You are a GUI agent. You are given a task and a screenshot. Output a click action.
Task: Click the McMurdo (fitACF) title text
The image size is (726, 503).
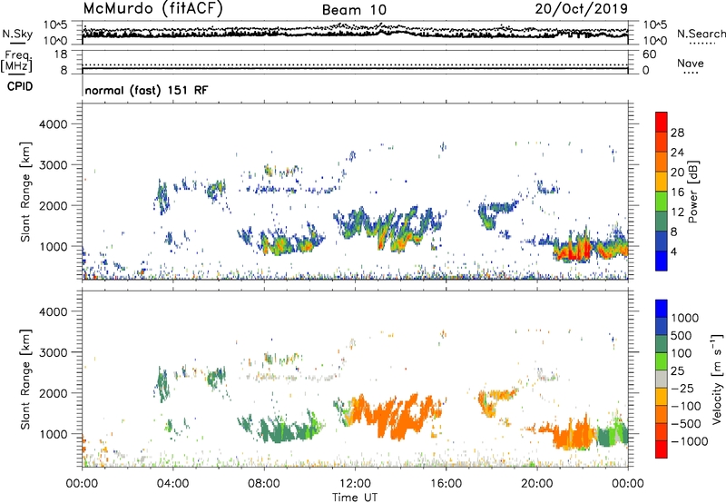coord(152,9)
